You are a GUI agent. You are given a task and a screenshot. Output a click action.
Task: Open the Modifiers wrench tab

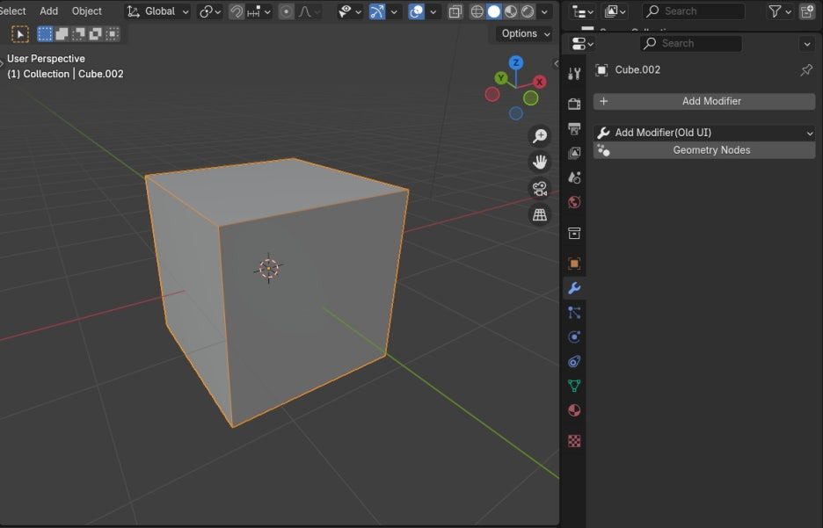pos(574,288)
